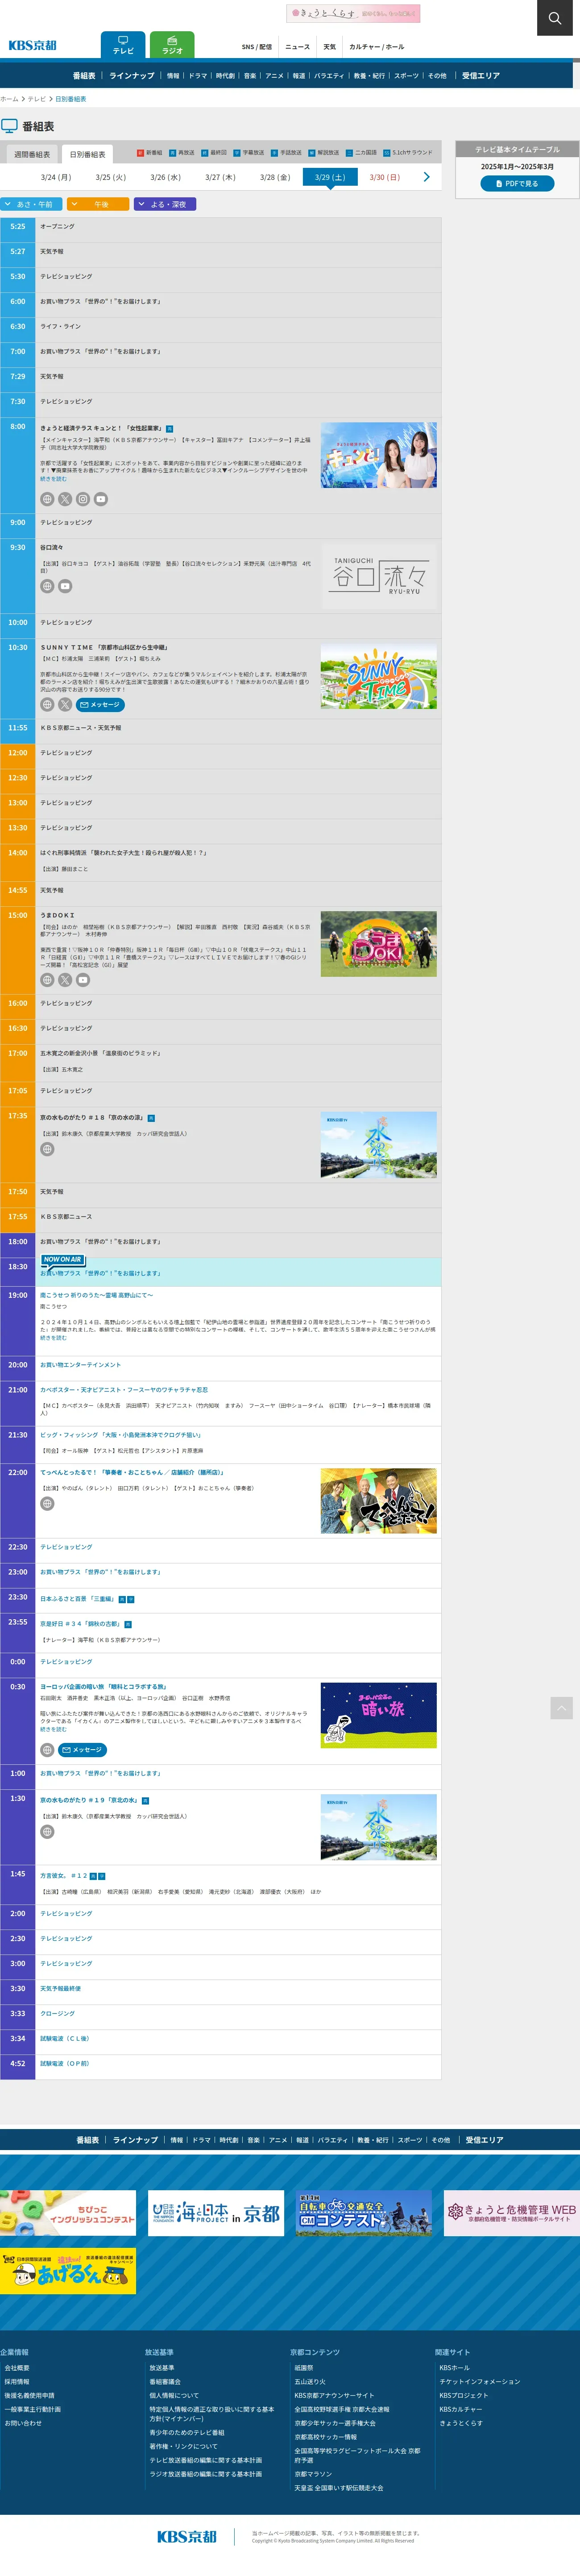
Task: Click 日別番組表 breadcrumb link
Action: pos(70,100)
